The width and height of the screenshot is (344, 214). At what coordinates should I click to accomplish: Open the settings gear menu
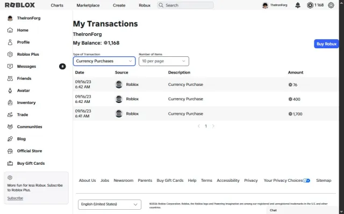pos(331,5)
